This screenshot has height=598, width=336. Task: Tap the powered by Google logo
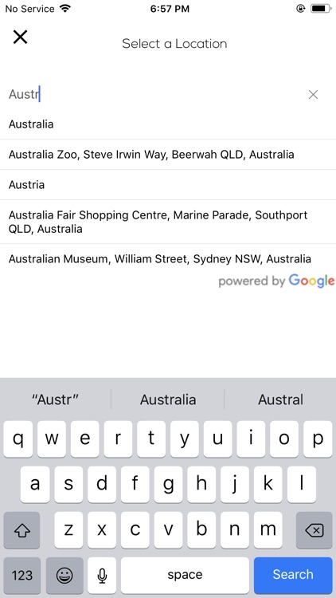tap(276, 281)
